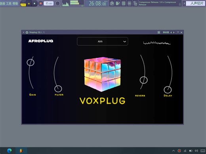Click the Delay label

(168, 96)
